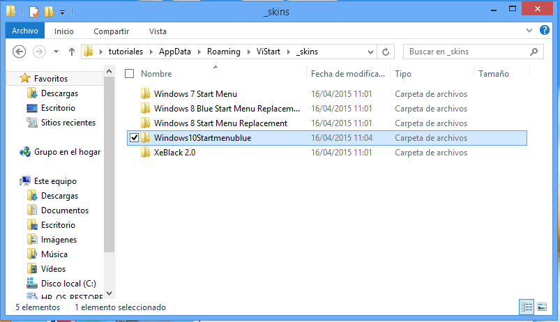Click the navigation pane scroll-up arrow
This screenshot has height=322, width=560.
point(109,71)
